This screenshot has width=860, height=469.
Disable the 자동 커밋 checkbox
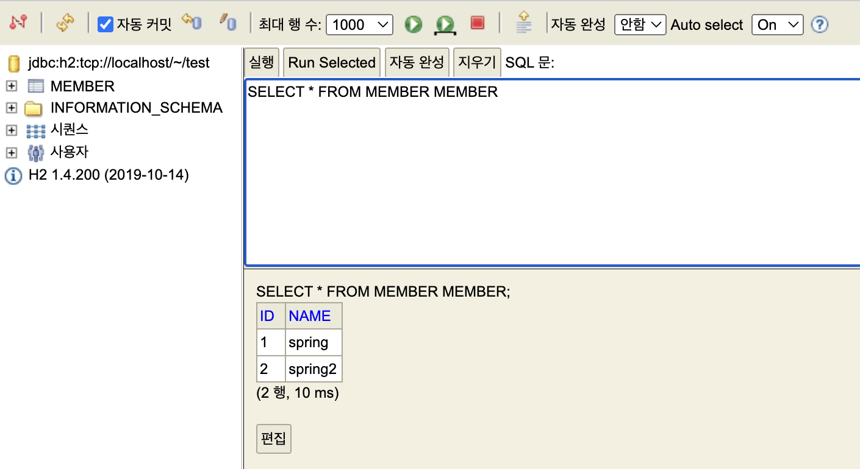point(106,24)
